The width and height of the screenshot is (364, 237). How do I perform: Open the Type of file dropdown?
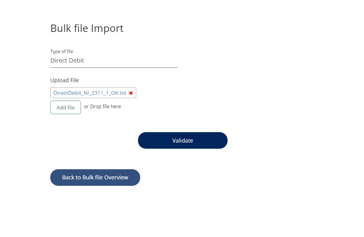113,61
